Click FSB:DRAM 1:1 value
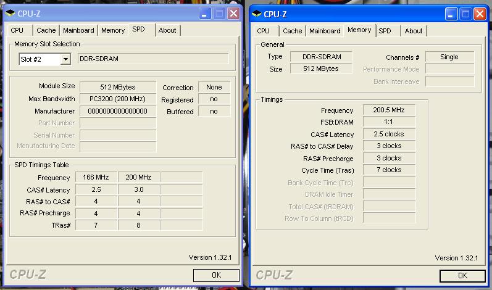The image size is (492, 290). coord(389,122)
